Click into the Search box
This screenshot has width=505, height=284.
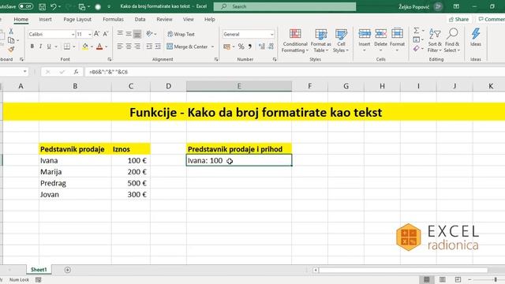click(x=285, y=6)
